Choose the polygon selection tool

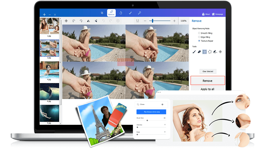210,52
